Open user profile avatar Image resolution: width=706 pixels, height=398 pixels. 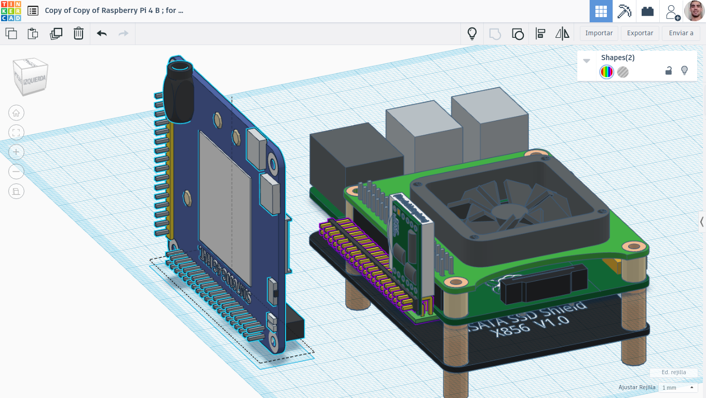(x=694, y=11)
